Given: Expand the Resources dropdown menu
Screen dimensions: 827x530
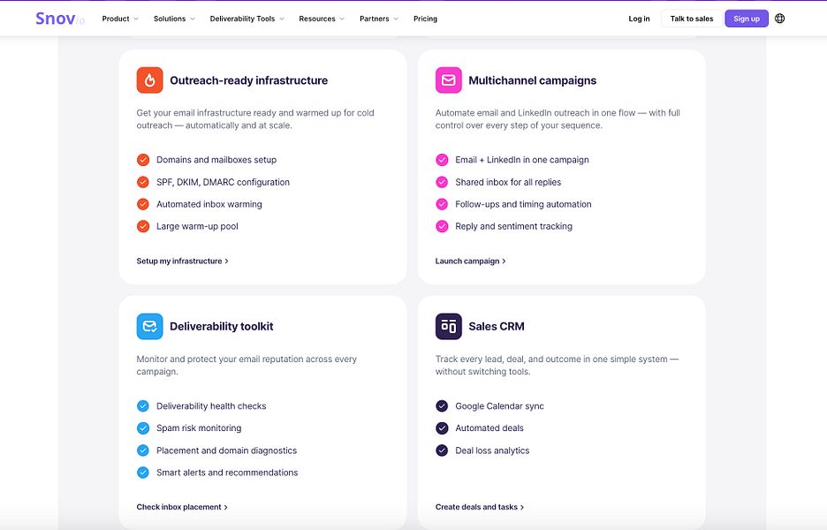Looking at the screenshot, I should (322, 19).
